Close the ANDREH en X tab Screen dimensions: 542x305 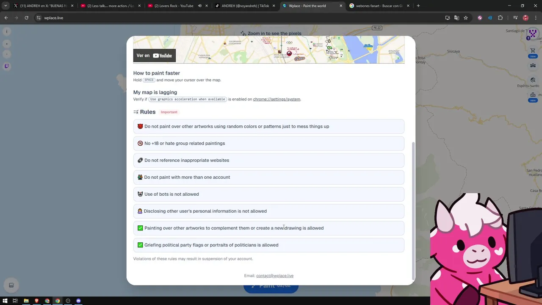[72, 6]
